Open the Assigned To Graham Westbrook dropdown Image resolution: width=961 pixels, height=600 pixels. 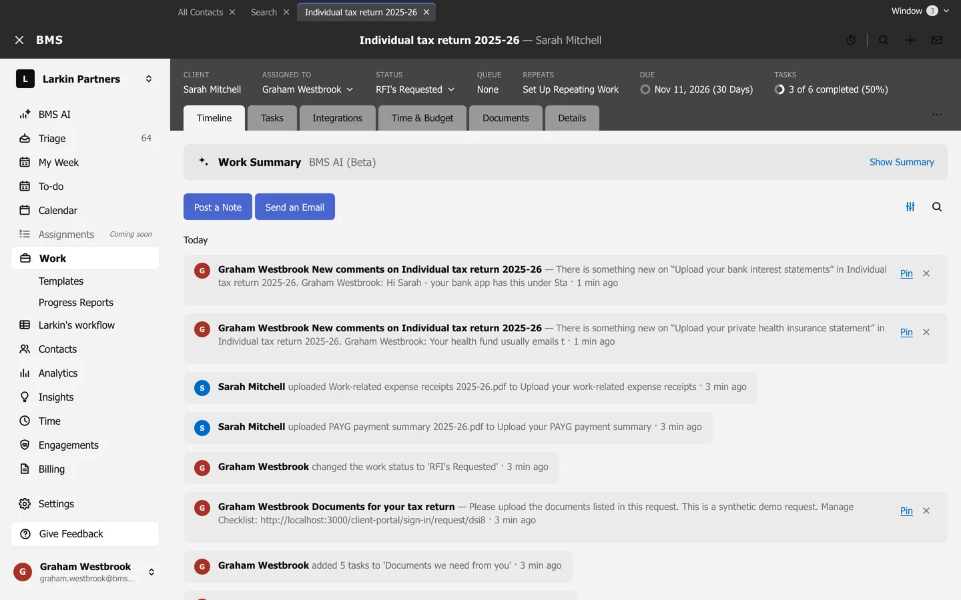308,89
